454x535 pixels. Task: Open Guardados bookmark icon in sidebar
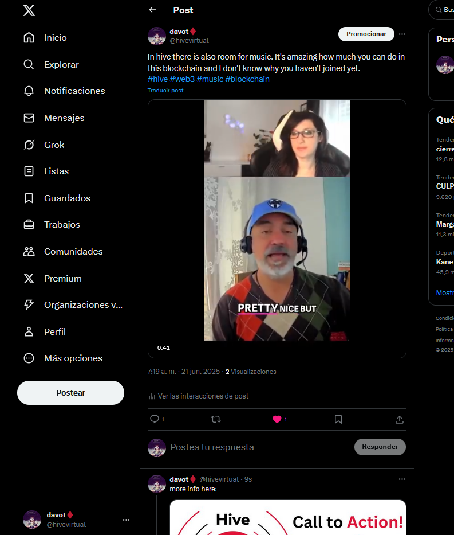click(29, 198)
